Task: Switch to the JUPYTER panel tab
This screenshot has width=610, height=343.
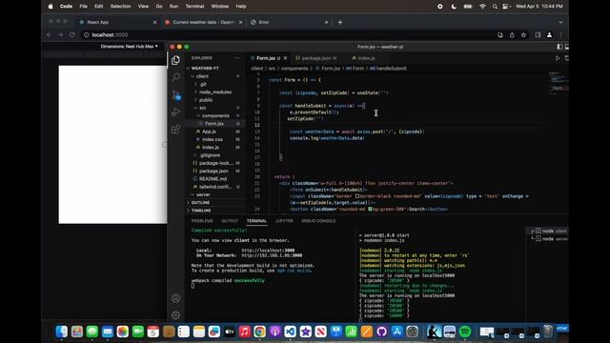Action: (284, 221)
